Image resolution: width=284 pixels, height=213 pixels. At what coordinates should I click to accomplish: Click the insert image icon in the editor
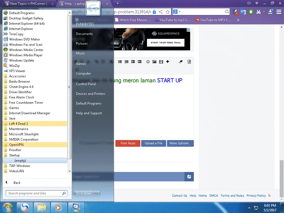point(154,62)
